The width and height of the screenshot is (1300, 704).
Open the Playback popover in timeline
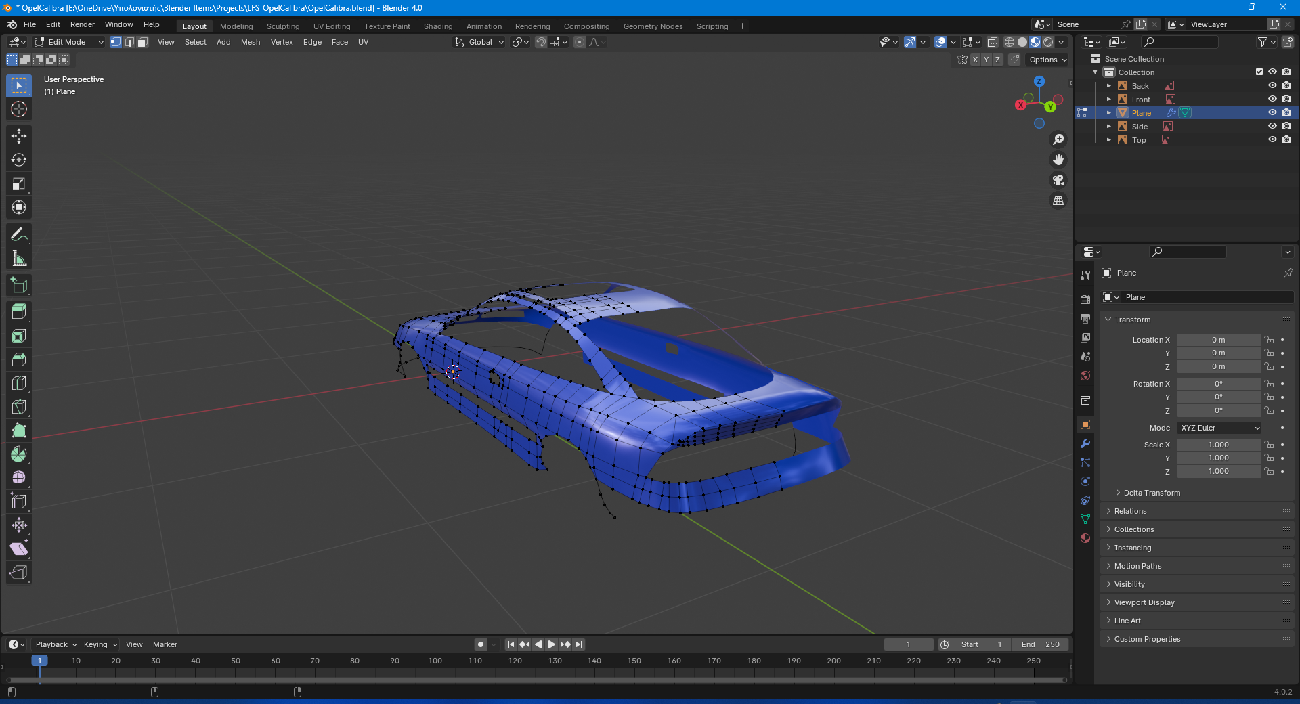click(x=56, y=644)
